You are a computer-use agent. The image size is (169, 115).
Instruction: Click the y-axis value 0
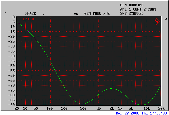13,17
